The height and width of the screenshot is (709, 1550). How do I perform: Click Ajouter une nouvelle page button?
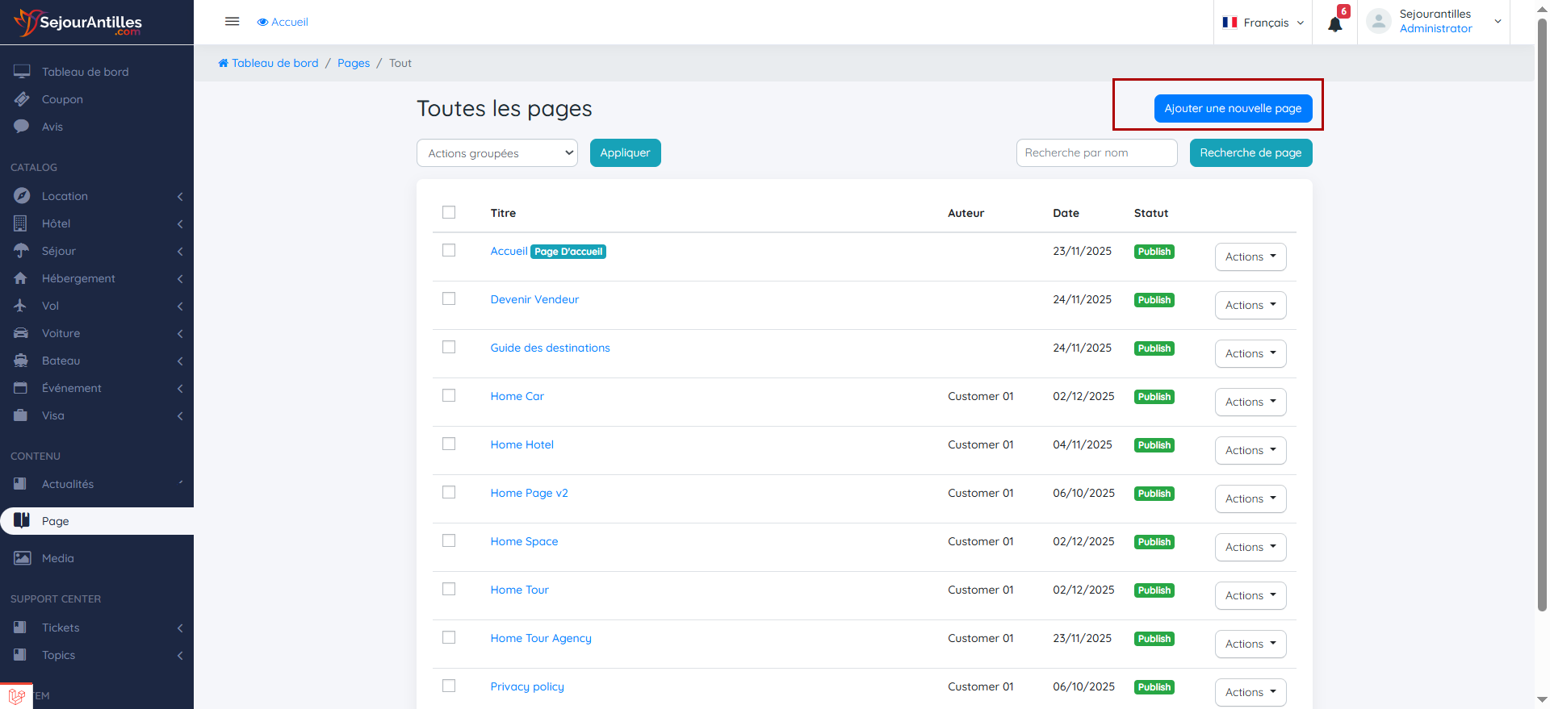point(1233,108)
